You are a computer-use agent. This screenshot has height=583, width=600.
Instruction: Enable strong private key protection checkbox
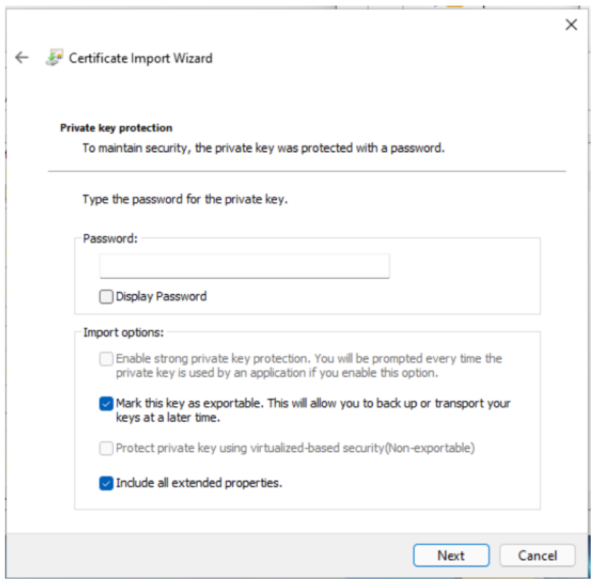[x=106, y=359]
